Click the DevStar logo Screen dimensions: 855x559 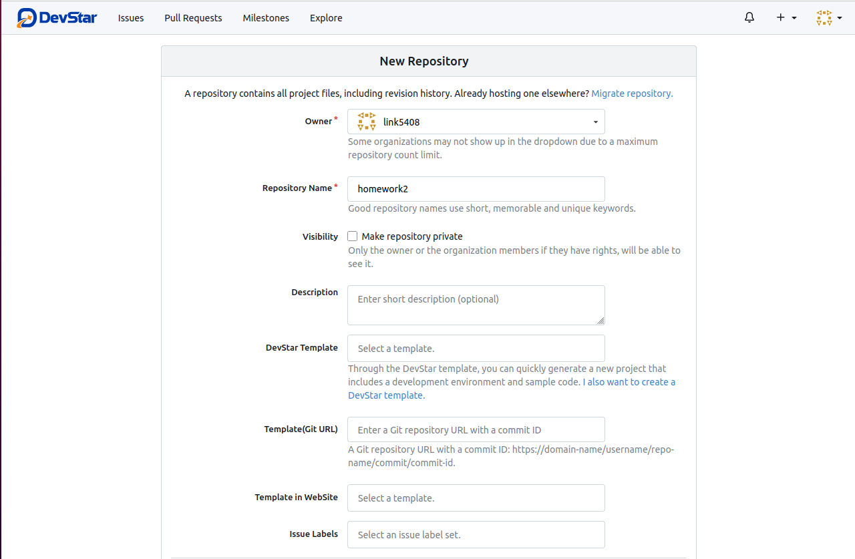[x=57, y=18]
